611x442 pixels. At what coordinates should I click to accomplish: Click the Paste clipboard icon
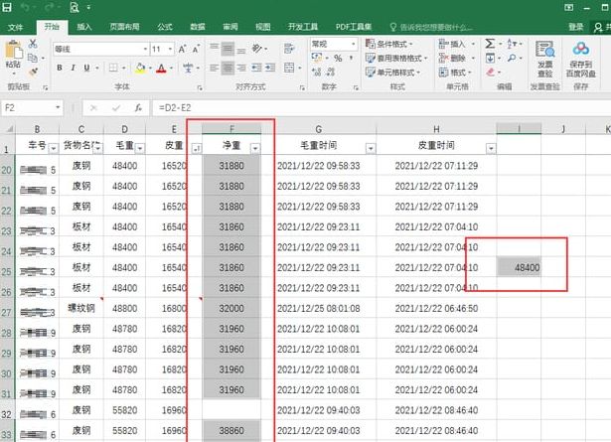[13, 51]
